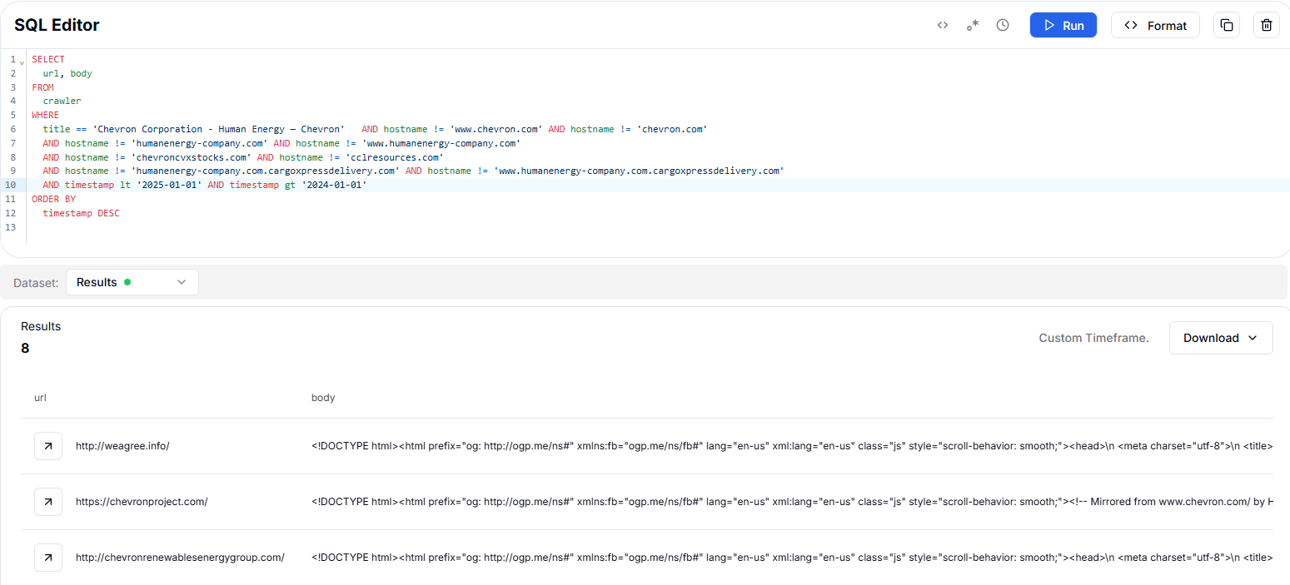Click the http://weagree.info/ url text
The height and width of the screenshot is (585, 1290).
pyautogui.click(x=122, y=446)
